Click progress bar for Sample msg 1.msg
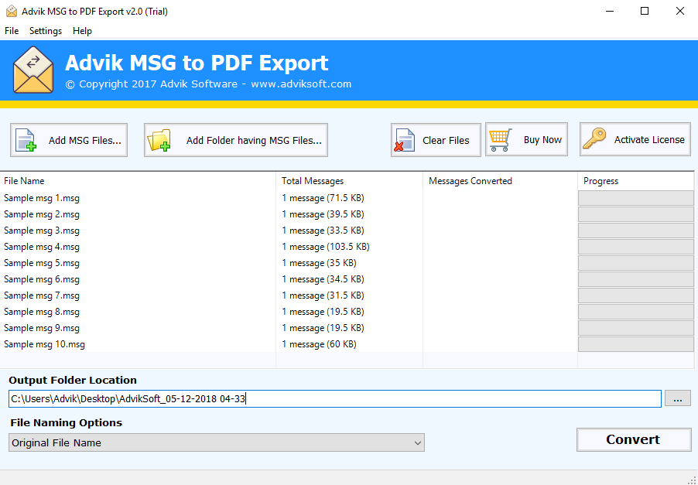Viewport: 698px width, 485px height. click(x=635, y=198)
